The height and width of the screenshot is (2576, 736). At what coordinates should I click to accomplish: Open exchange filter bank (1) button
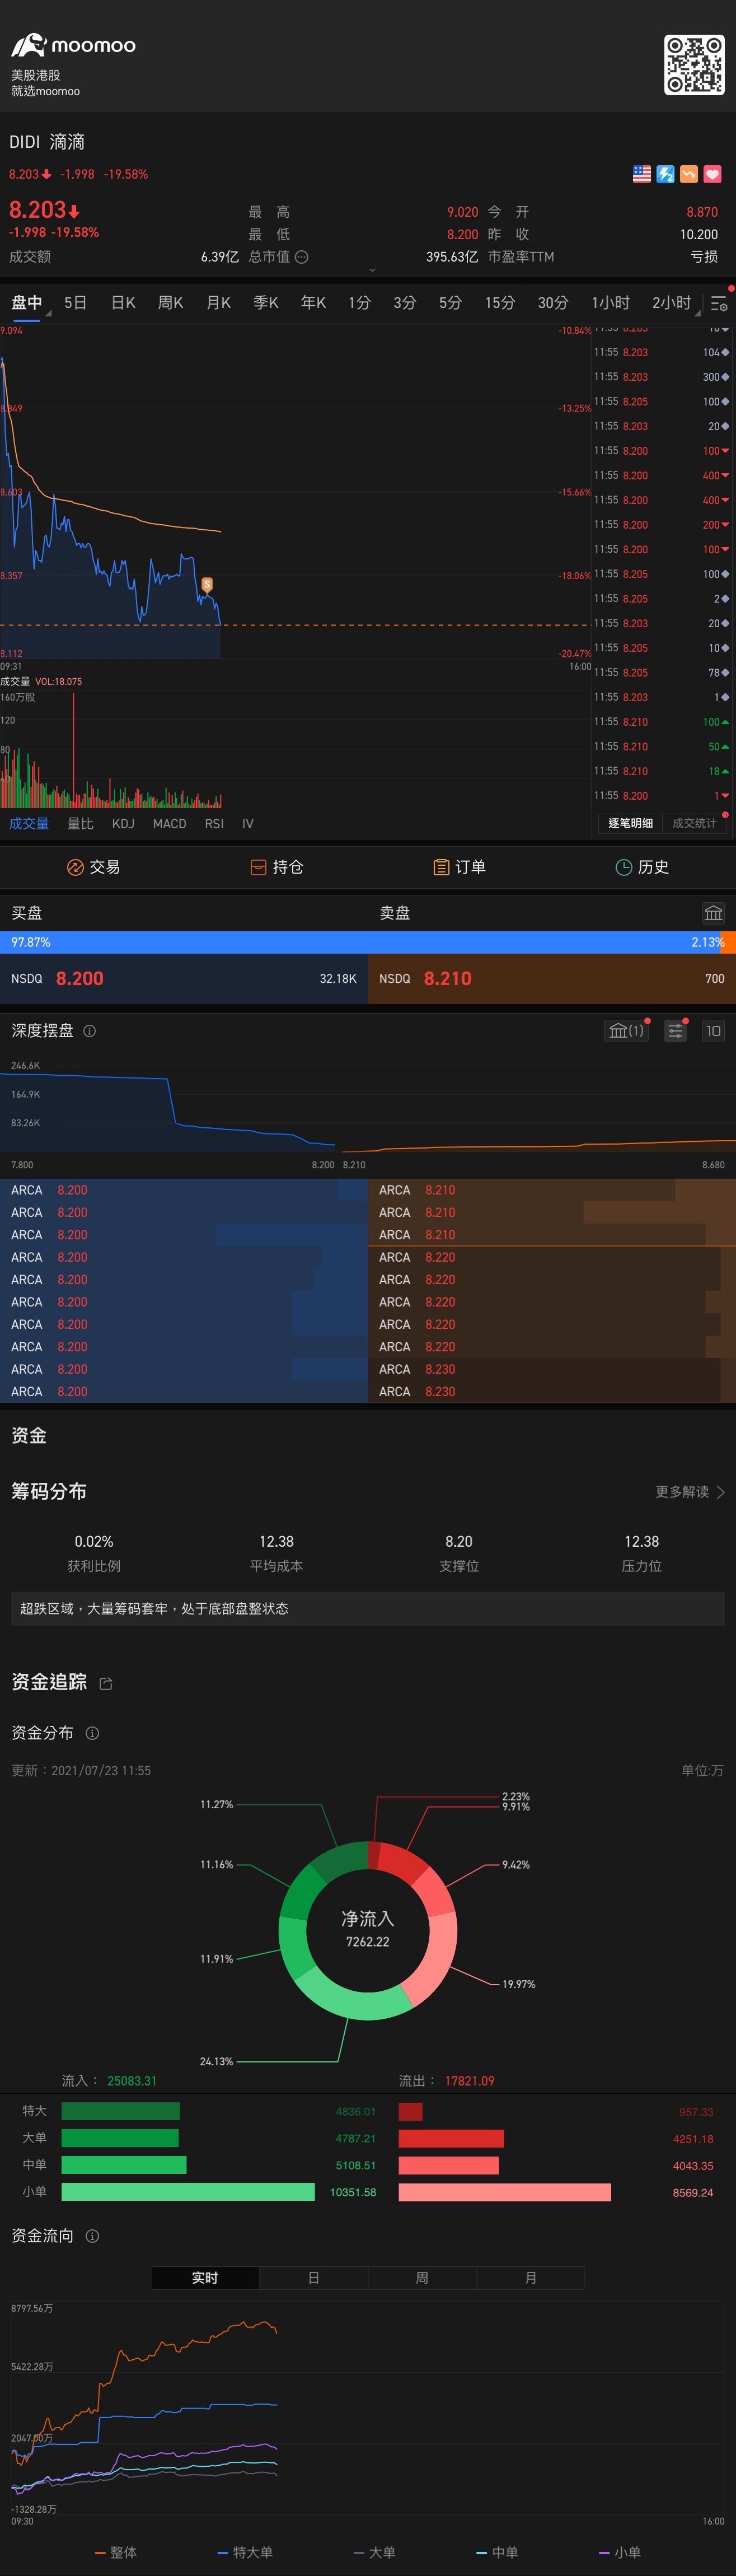point(626,1030)
